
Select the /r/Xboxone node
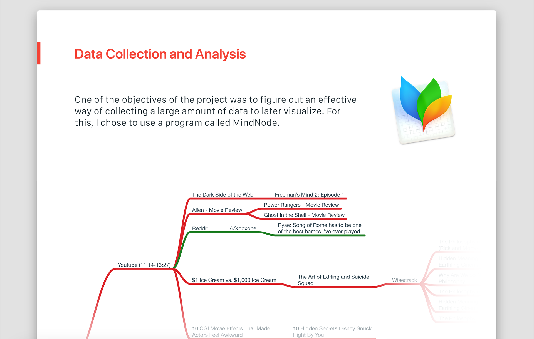[x=243, y=228]
